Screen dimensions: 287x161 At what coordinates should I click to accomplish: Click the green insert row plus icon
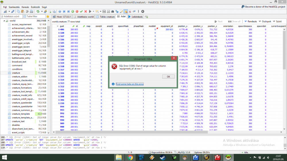pyautogui.click(x=73, y=11)
